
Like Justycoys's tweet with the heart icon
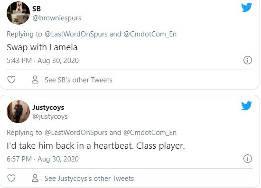[11, 178]
